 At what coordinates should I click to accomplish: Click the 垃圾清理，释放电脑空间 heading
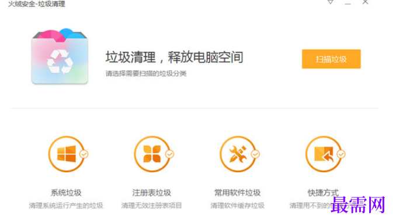click(174, 57)
